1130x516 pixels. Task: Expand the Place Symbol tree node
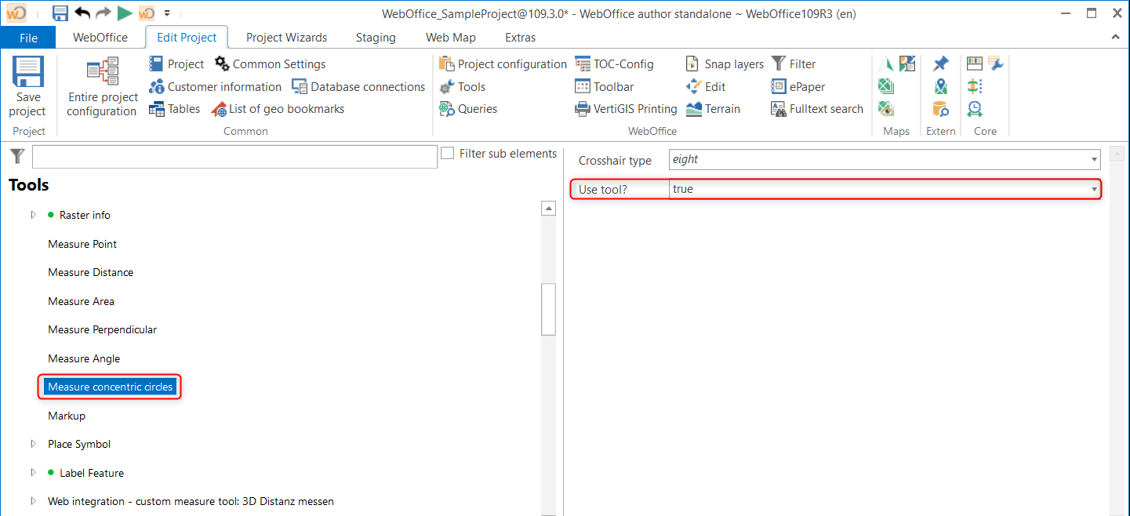pos(33,443)
